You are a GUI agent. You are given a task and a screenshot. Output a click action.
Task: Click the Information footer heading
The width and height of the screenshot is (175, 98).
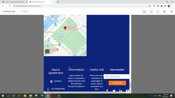pyautogui.click(x=76, y=70)
